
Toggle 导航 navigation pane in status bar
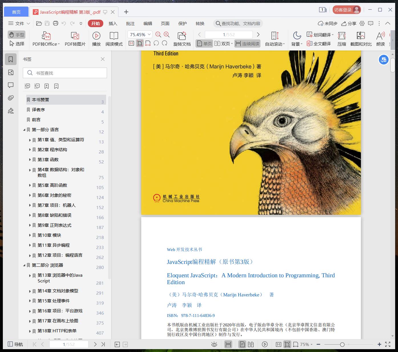[15, 344]
